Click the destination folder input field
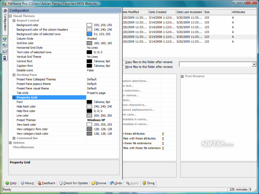 coord(215,64)
